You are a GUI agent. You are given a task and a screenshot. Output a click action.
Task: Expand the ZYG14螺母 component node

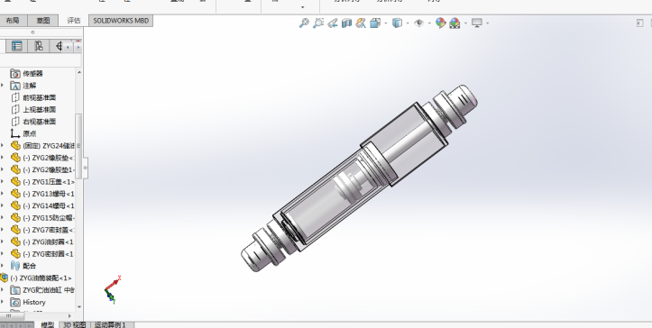click(3, 206)
